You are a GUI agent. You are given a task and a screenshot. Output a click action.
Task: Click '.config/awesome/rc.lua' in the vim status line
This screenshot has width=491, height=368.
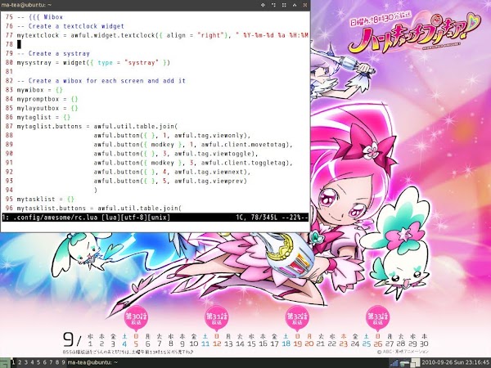[56, 218]
